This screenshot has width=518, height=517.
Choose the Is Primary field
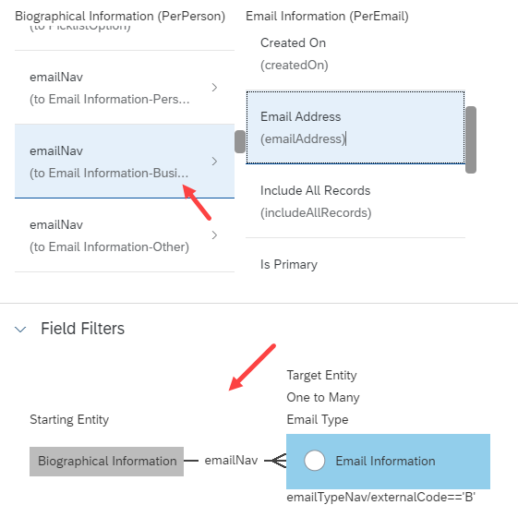point(355,265)
